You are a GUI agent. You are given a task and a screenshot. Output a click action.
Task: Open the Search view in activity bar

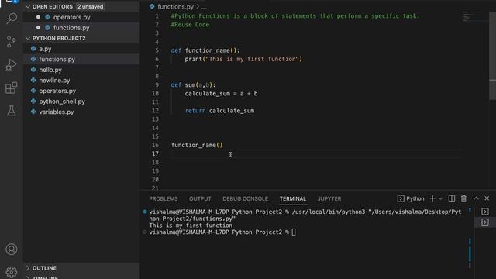(12, 19)
